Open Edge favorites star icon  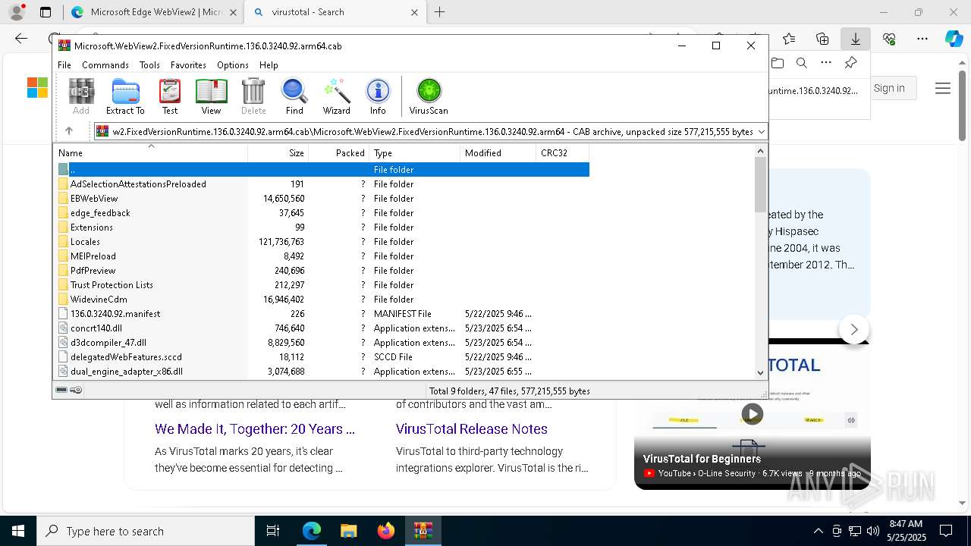[x=789, y=39]
